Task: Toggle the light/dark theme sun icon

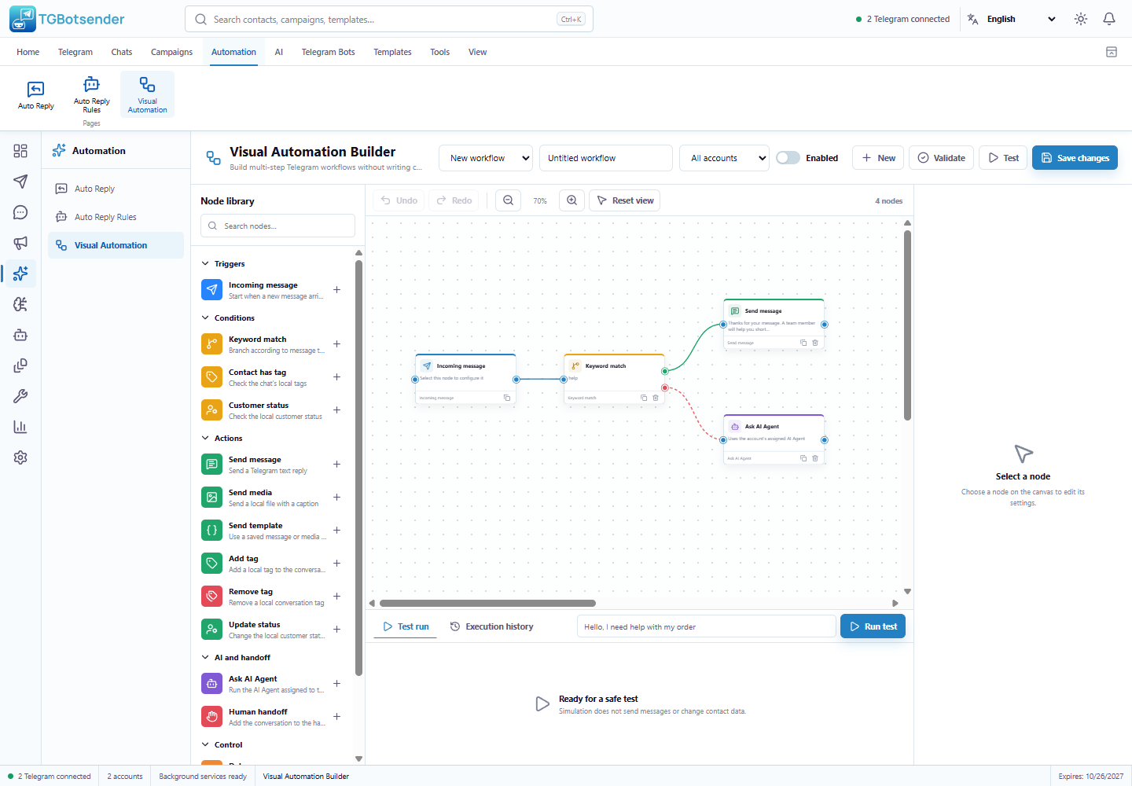Action: [1081, 19]
